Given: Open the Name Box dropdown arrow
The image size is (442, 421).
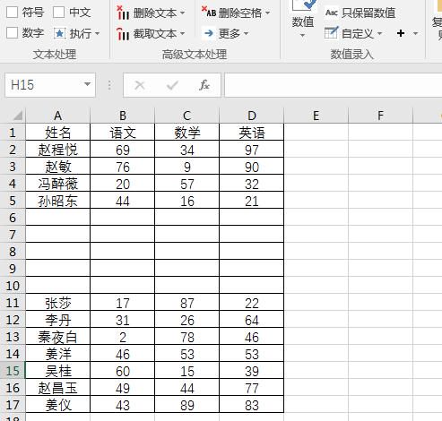Looking at the screenshot, I should 87,84.
